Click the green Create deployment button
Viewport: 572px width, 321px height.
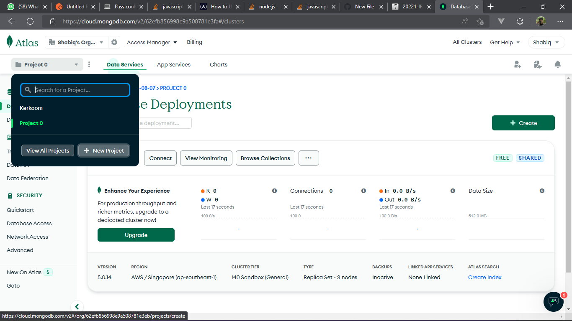pos(523,122)
